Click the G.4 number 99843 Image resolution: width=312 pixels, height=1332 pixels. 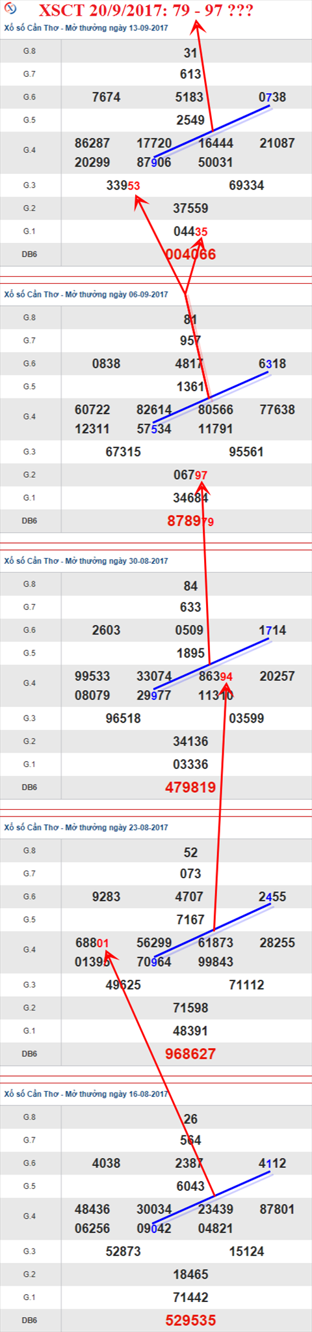[216, 962]
